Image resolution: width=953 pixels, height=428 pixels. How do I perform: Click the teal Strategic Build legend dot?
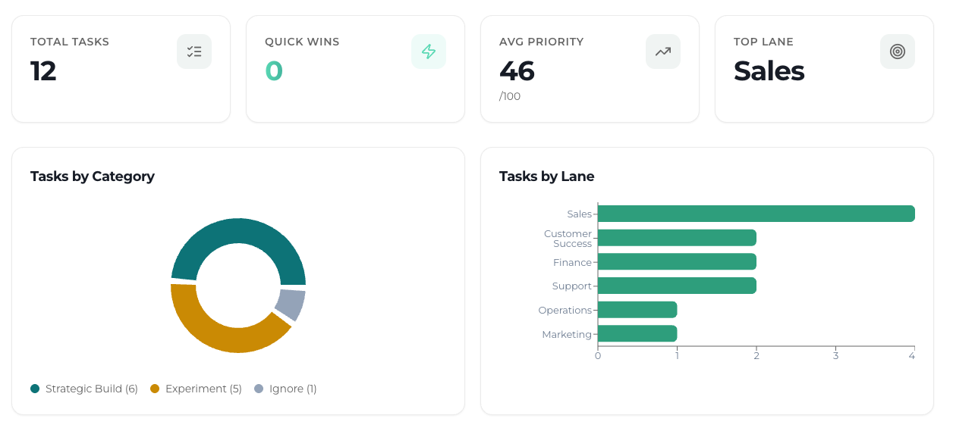[x=35, y=389]
